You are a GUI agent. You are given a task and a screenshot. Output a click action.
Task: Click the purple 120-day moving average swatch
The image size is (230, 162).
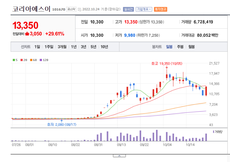click(41, 60)
